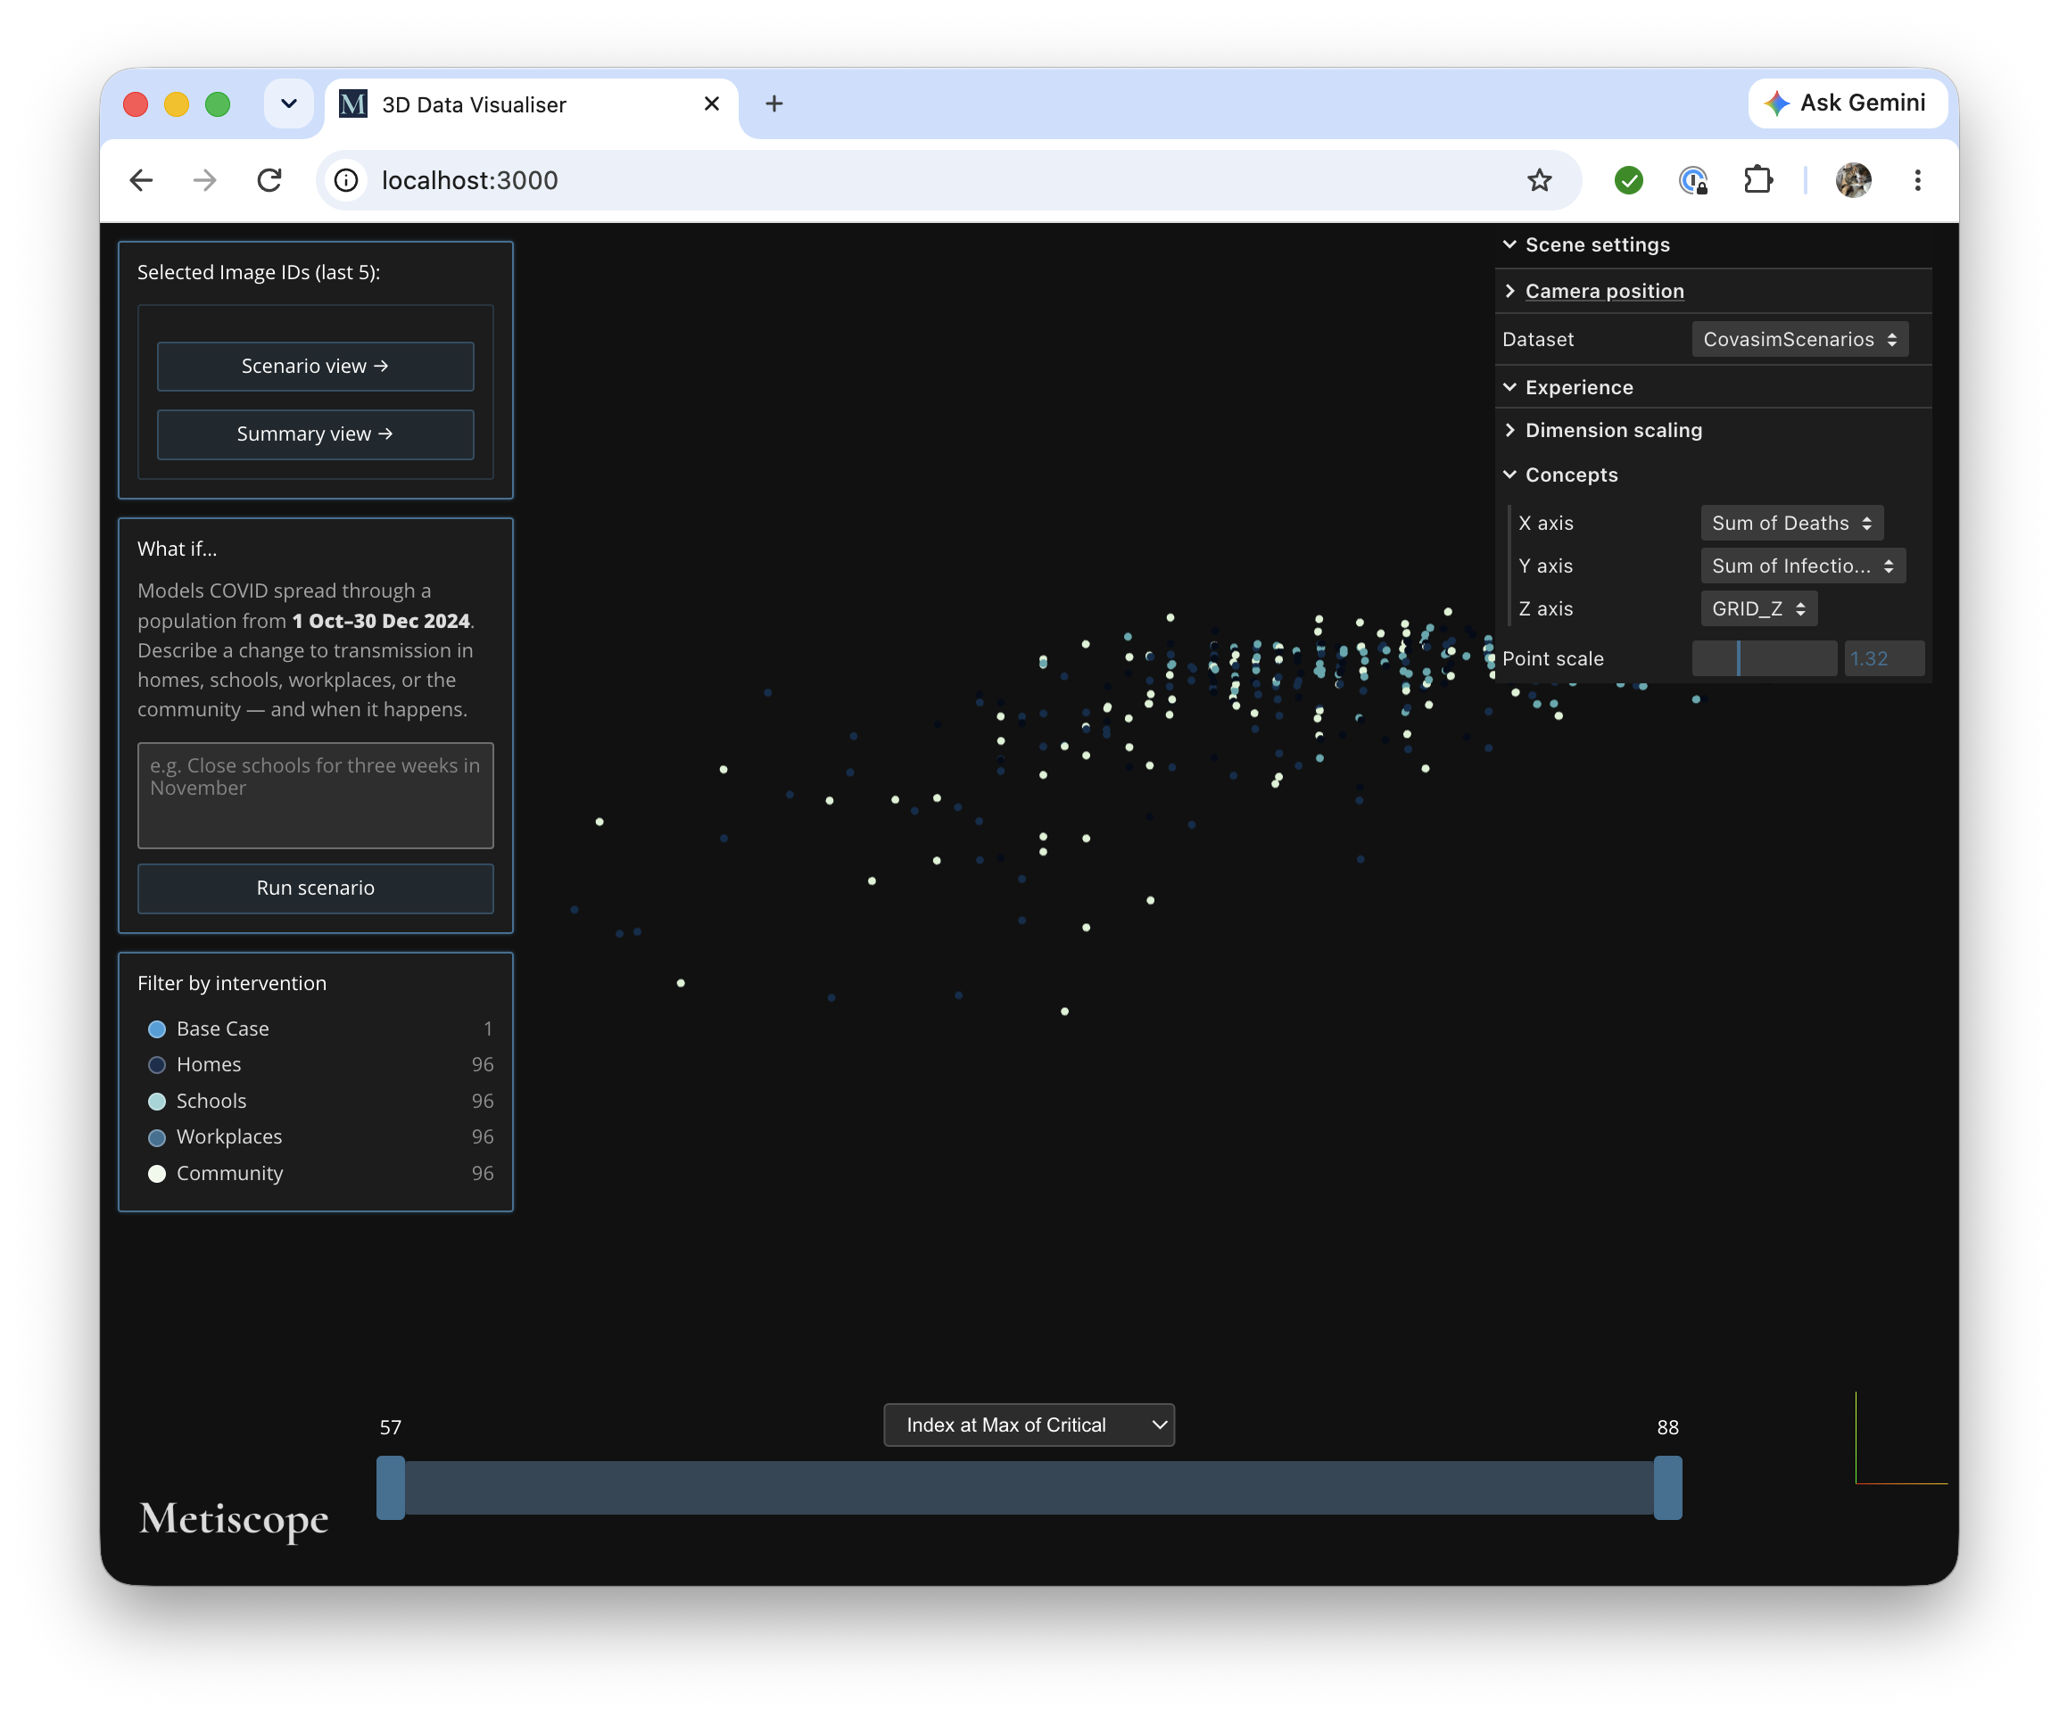View site information icon
The image size is (2059, 1718).
(346, 180)
